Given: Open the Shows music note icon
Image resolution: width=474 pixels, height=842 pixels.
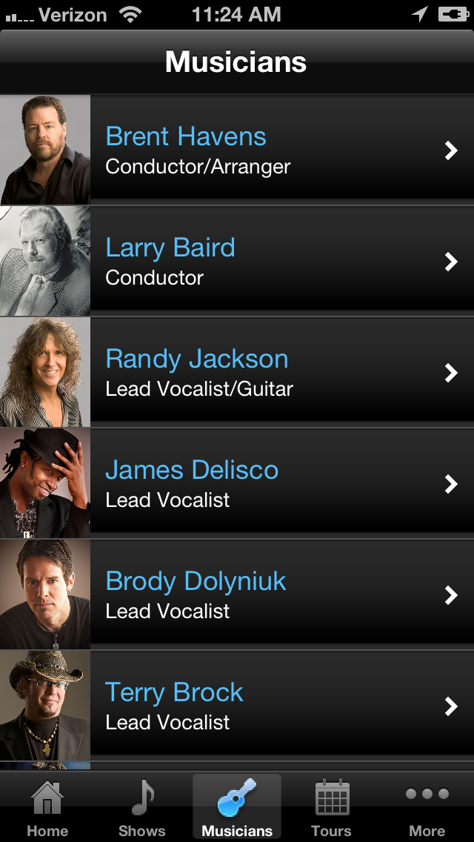Looking at the screenshot, I should click(141, 798).
